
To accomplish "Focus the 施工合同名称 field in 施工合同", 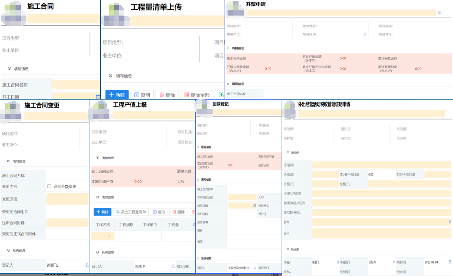I will (76, 85).
